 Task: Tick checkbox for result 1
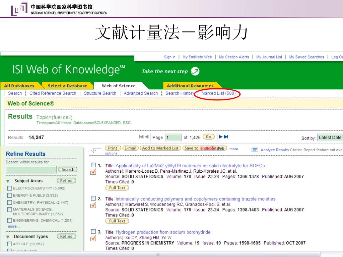tap(93, 165)
